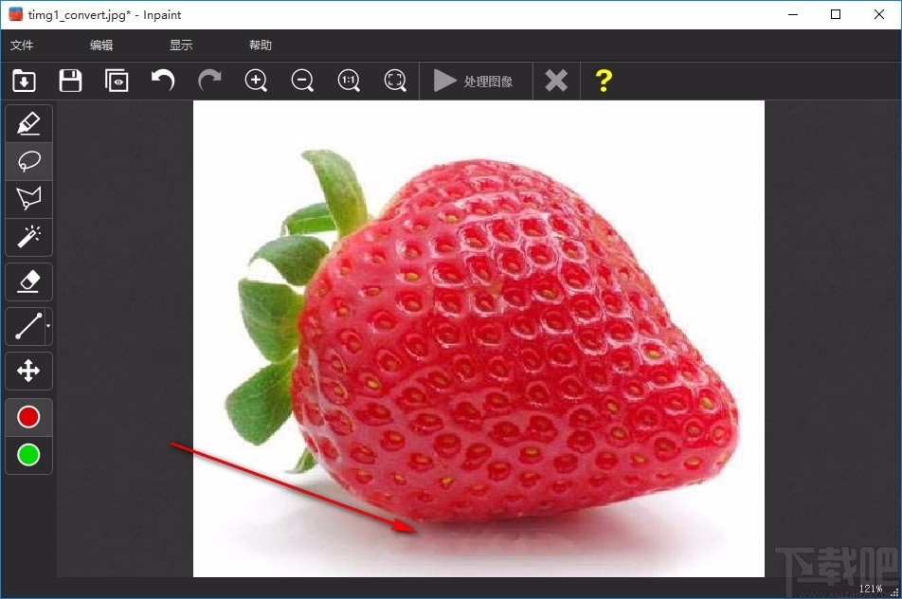Expand the line tool dropdown arrow
The height and width of the screenshot is (599, 902).
click(48, 326)
